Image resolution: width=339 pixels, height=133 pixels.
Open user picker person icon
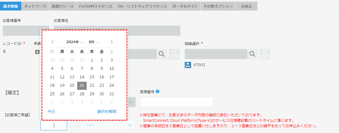pos(174,54)
